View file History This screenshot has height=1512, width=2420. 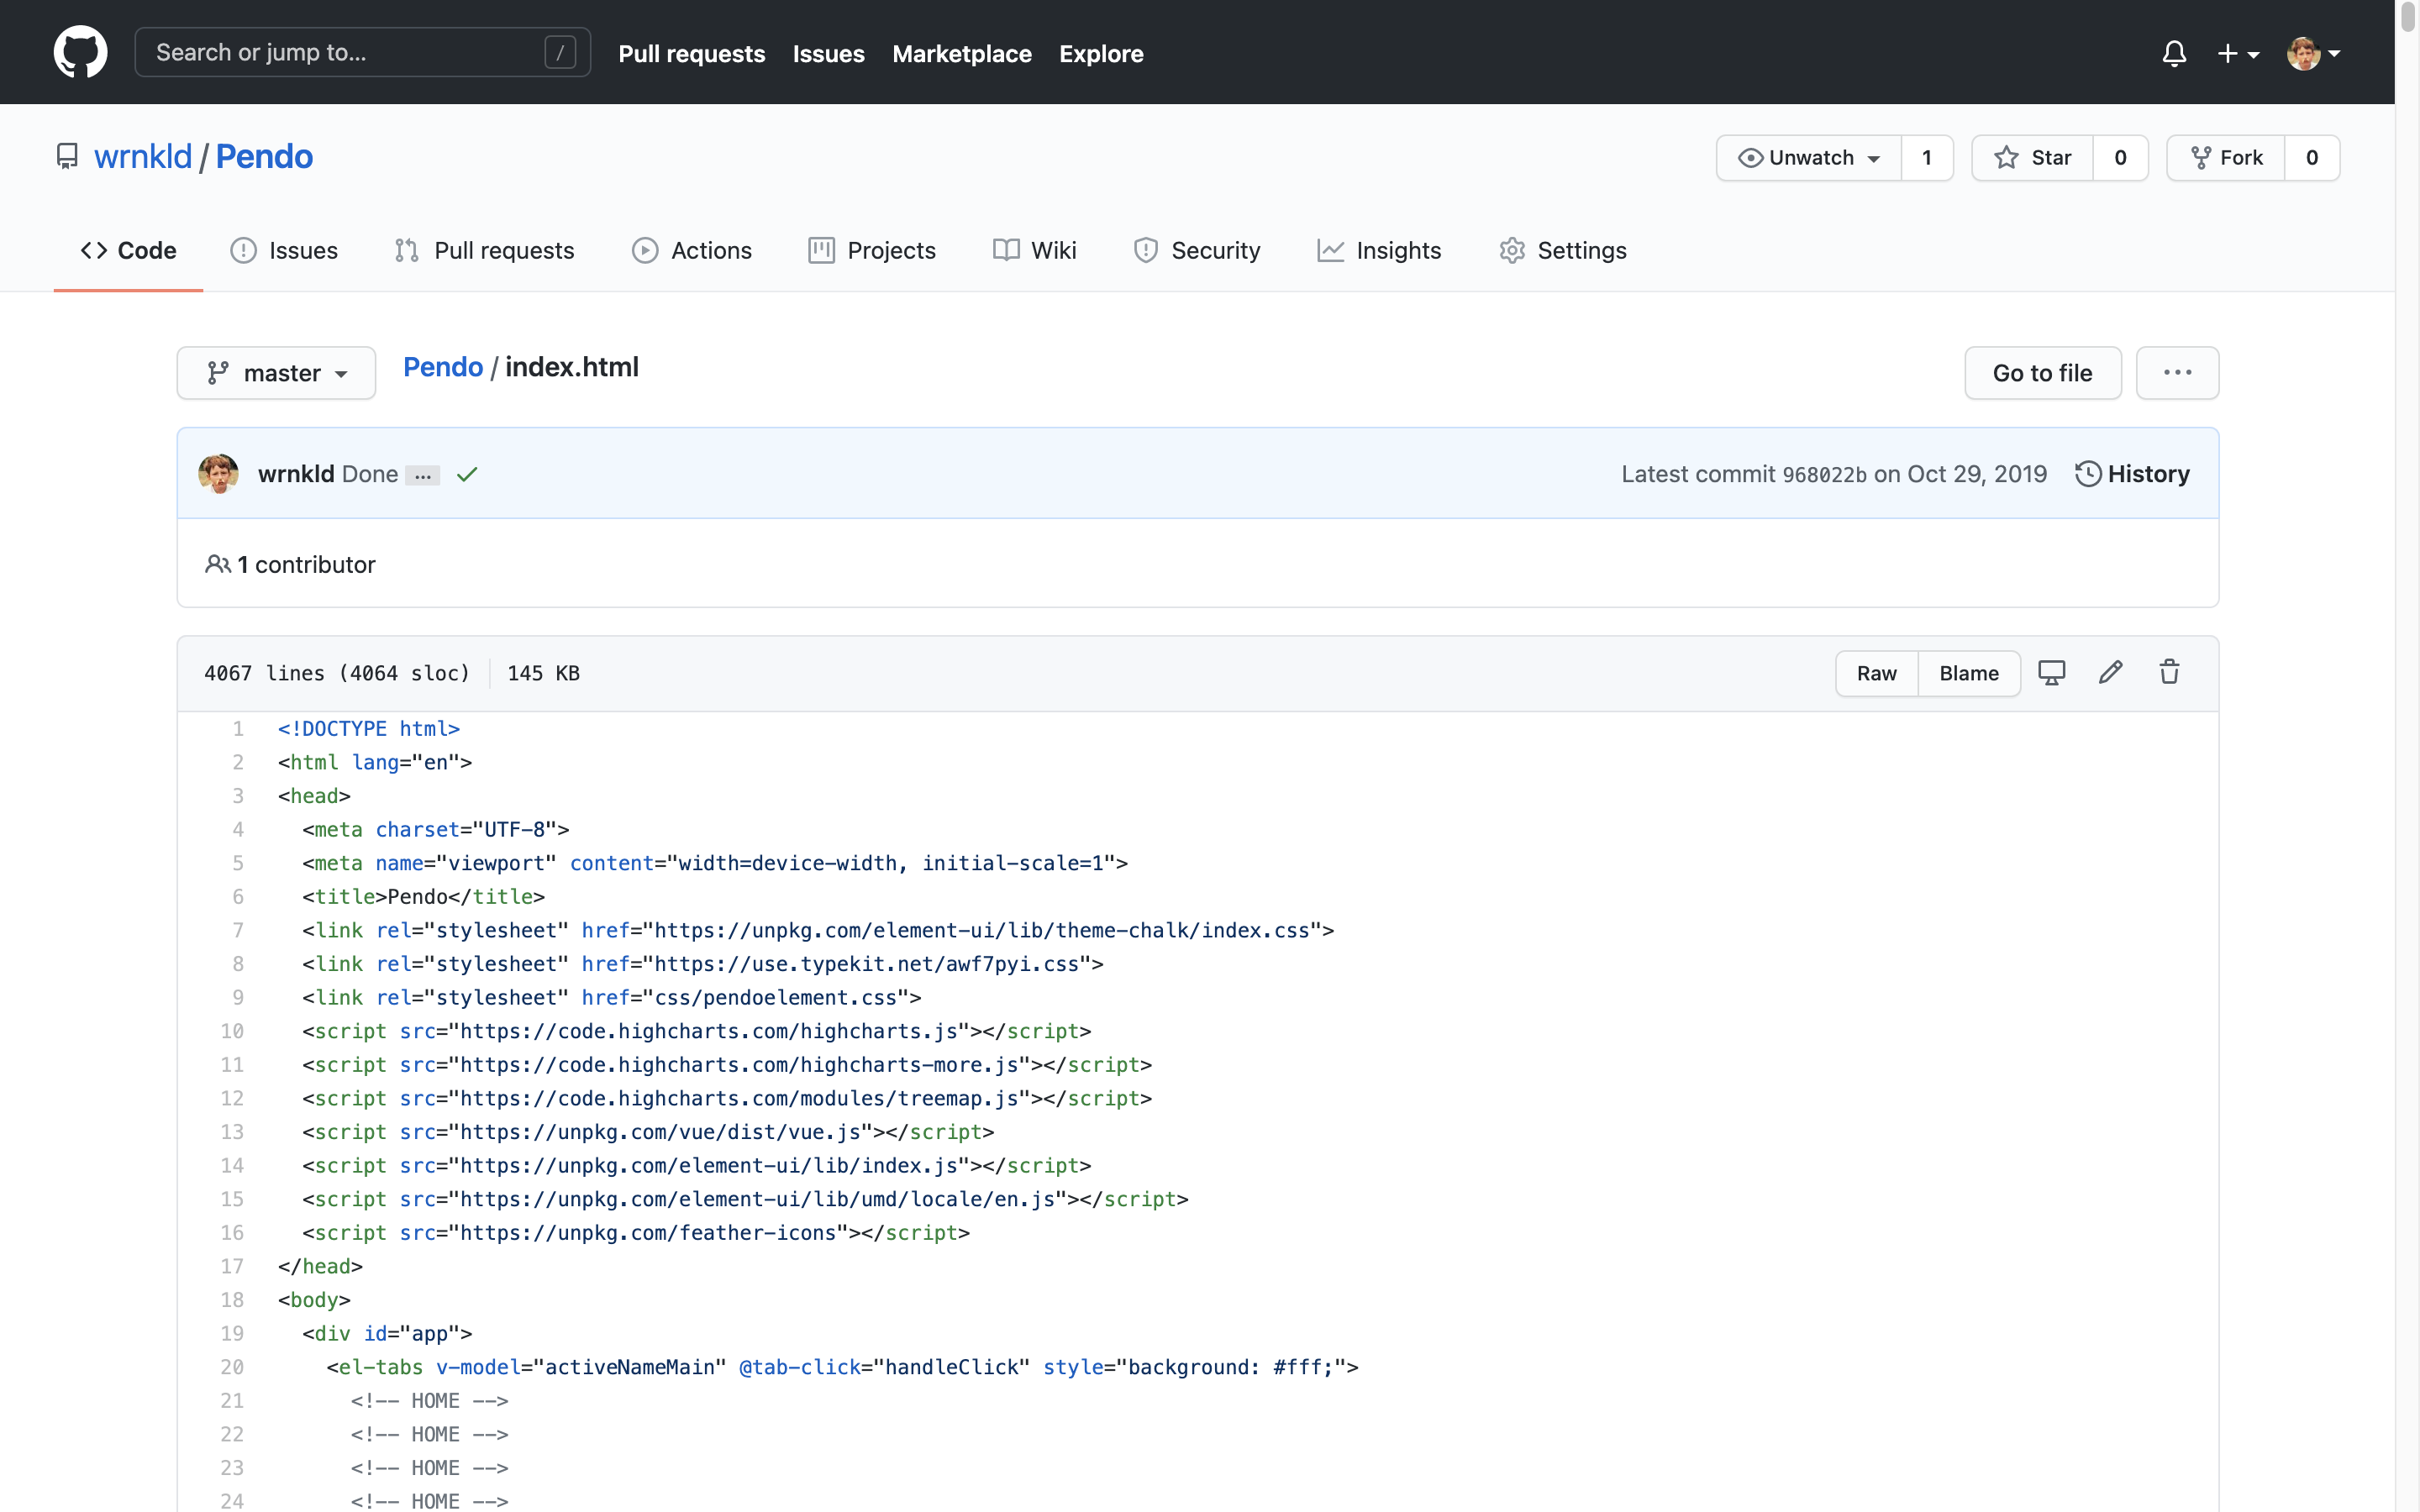click(x=2132, y=474)
